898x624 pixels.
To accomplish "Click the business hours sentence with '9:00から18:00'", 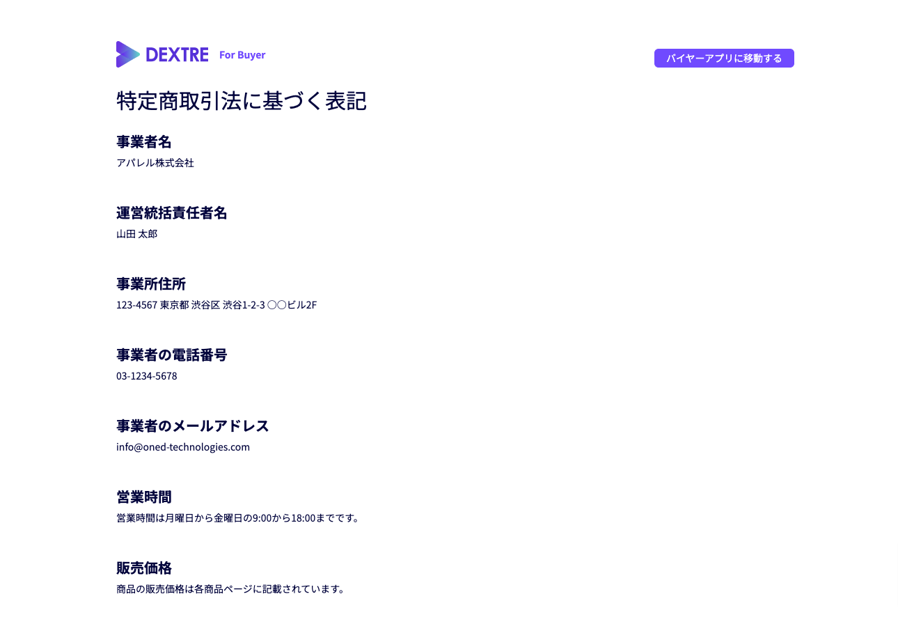I will click(238, 518).
